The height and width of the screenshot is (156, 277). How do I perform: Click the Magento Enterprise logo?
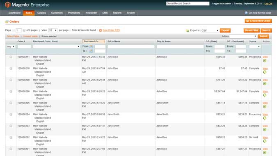(x=27, y=5)
